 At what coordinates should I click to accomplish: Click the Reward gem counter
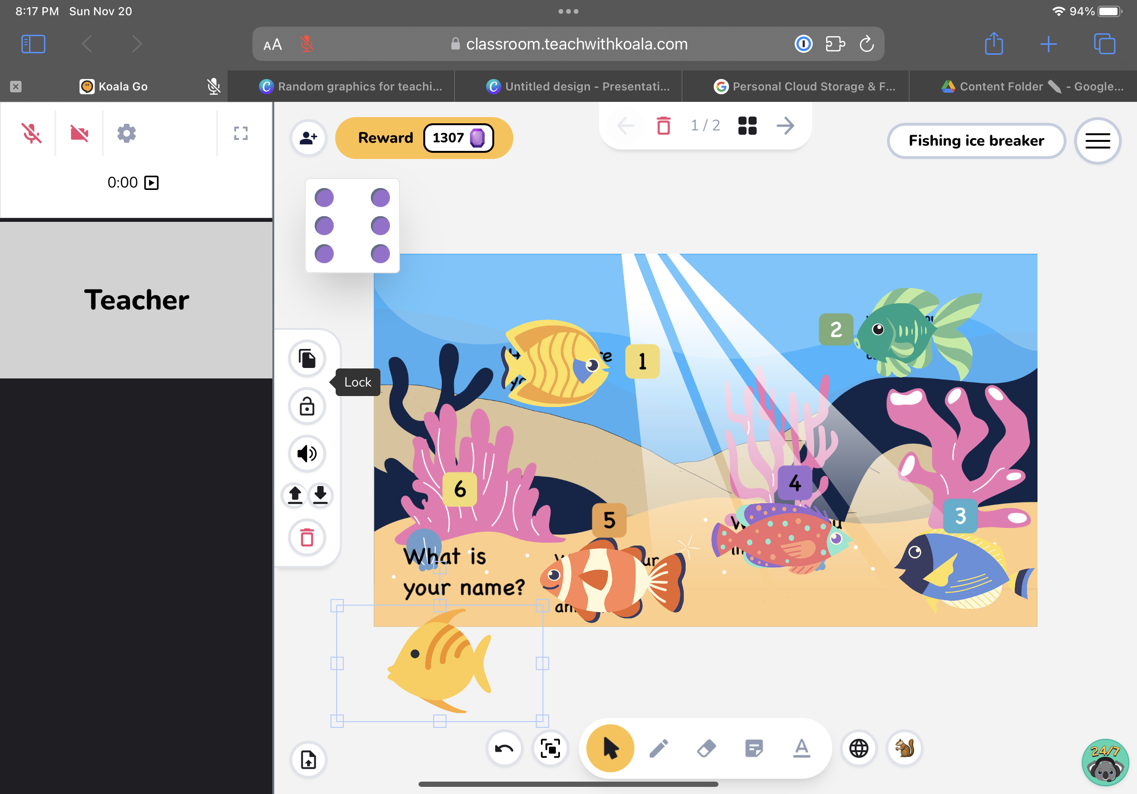pos(458,138)
